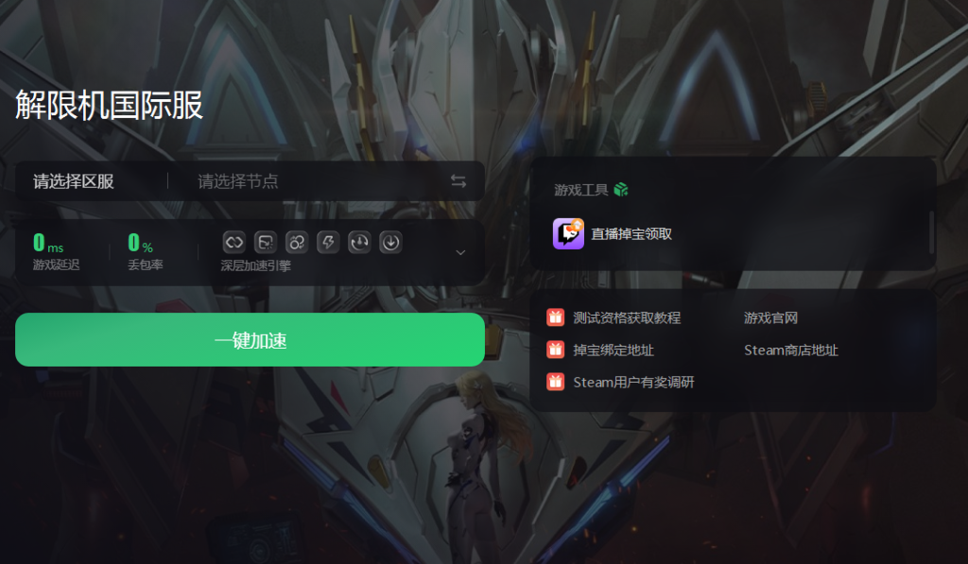The height and width of the screenshot is (564, 968).
Task: Click the interlocking links engine icon
Action: [234, 243]
